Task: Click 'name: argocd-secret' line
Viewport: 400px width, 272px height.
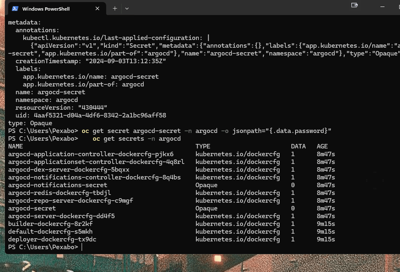Action: pyautogui.click(x=50, y=92)
